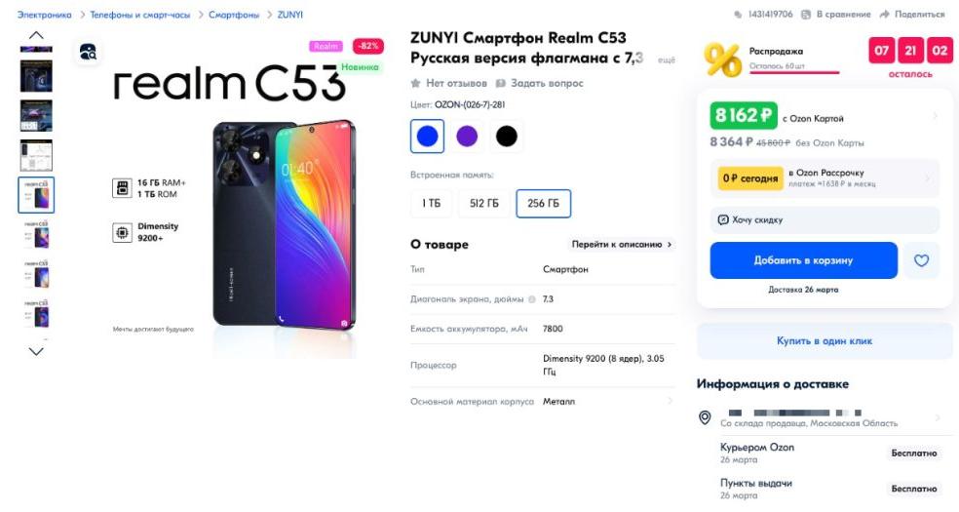
Task: Choose the purple color swatch
Action: (x=467, y=137)
